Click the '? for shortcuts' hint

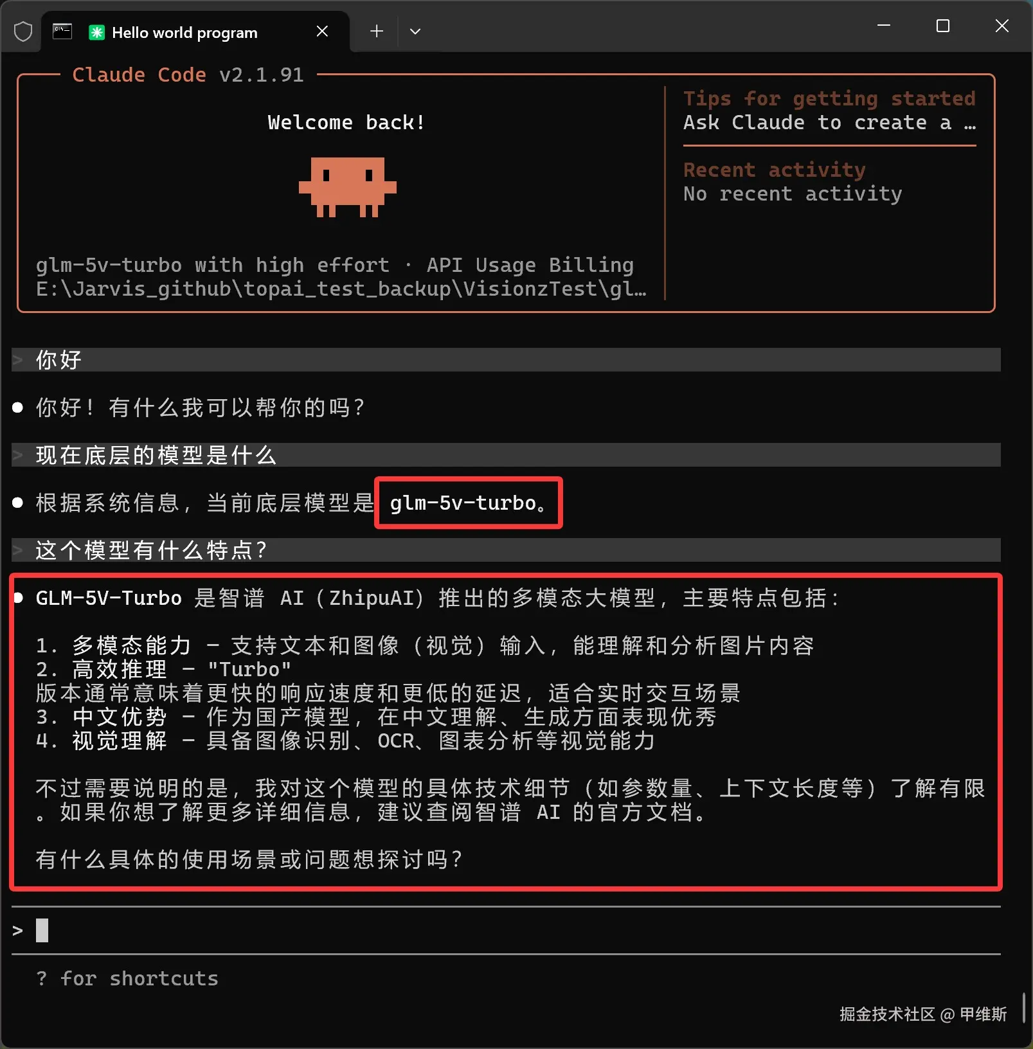click(127, 978)
